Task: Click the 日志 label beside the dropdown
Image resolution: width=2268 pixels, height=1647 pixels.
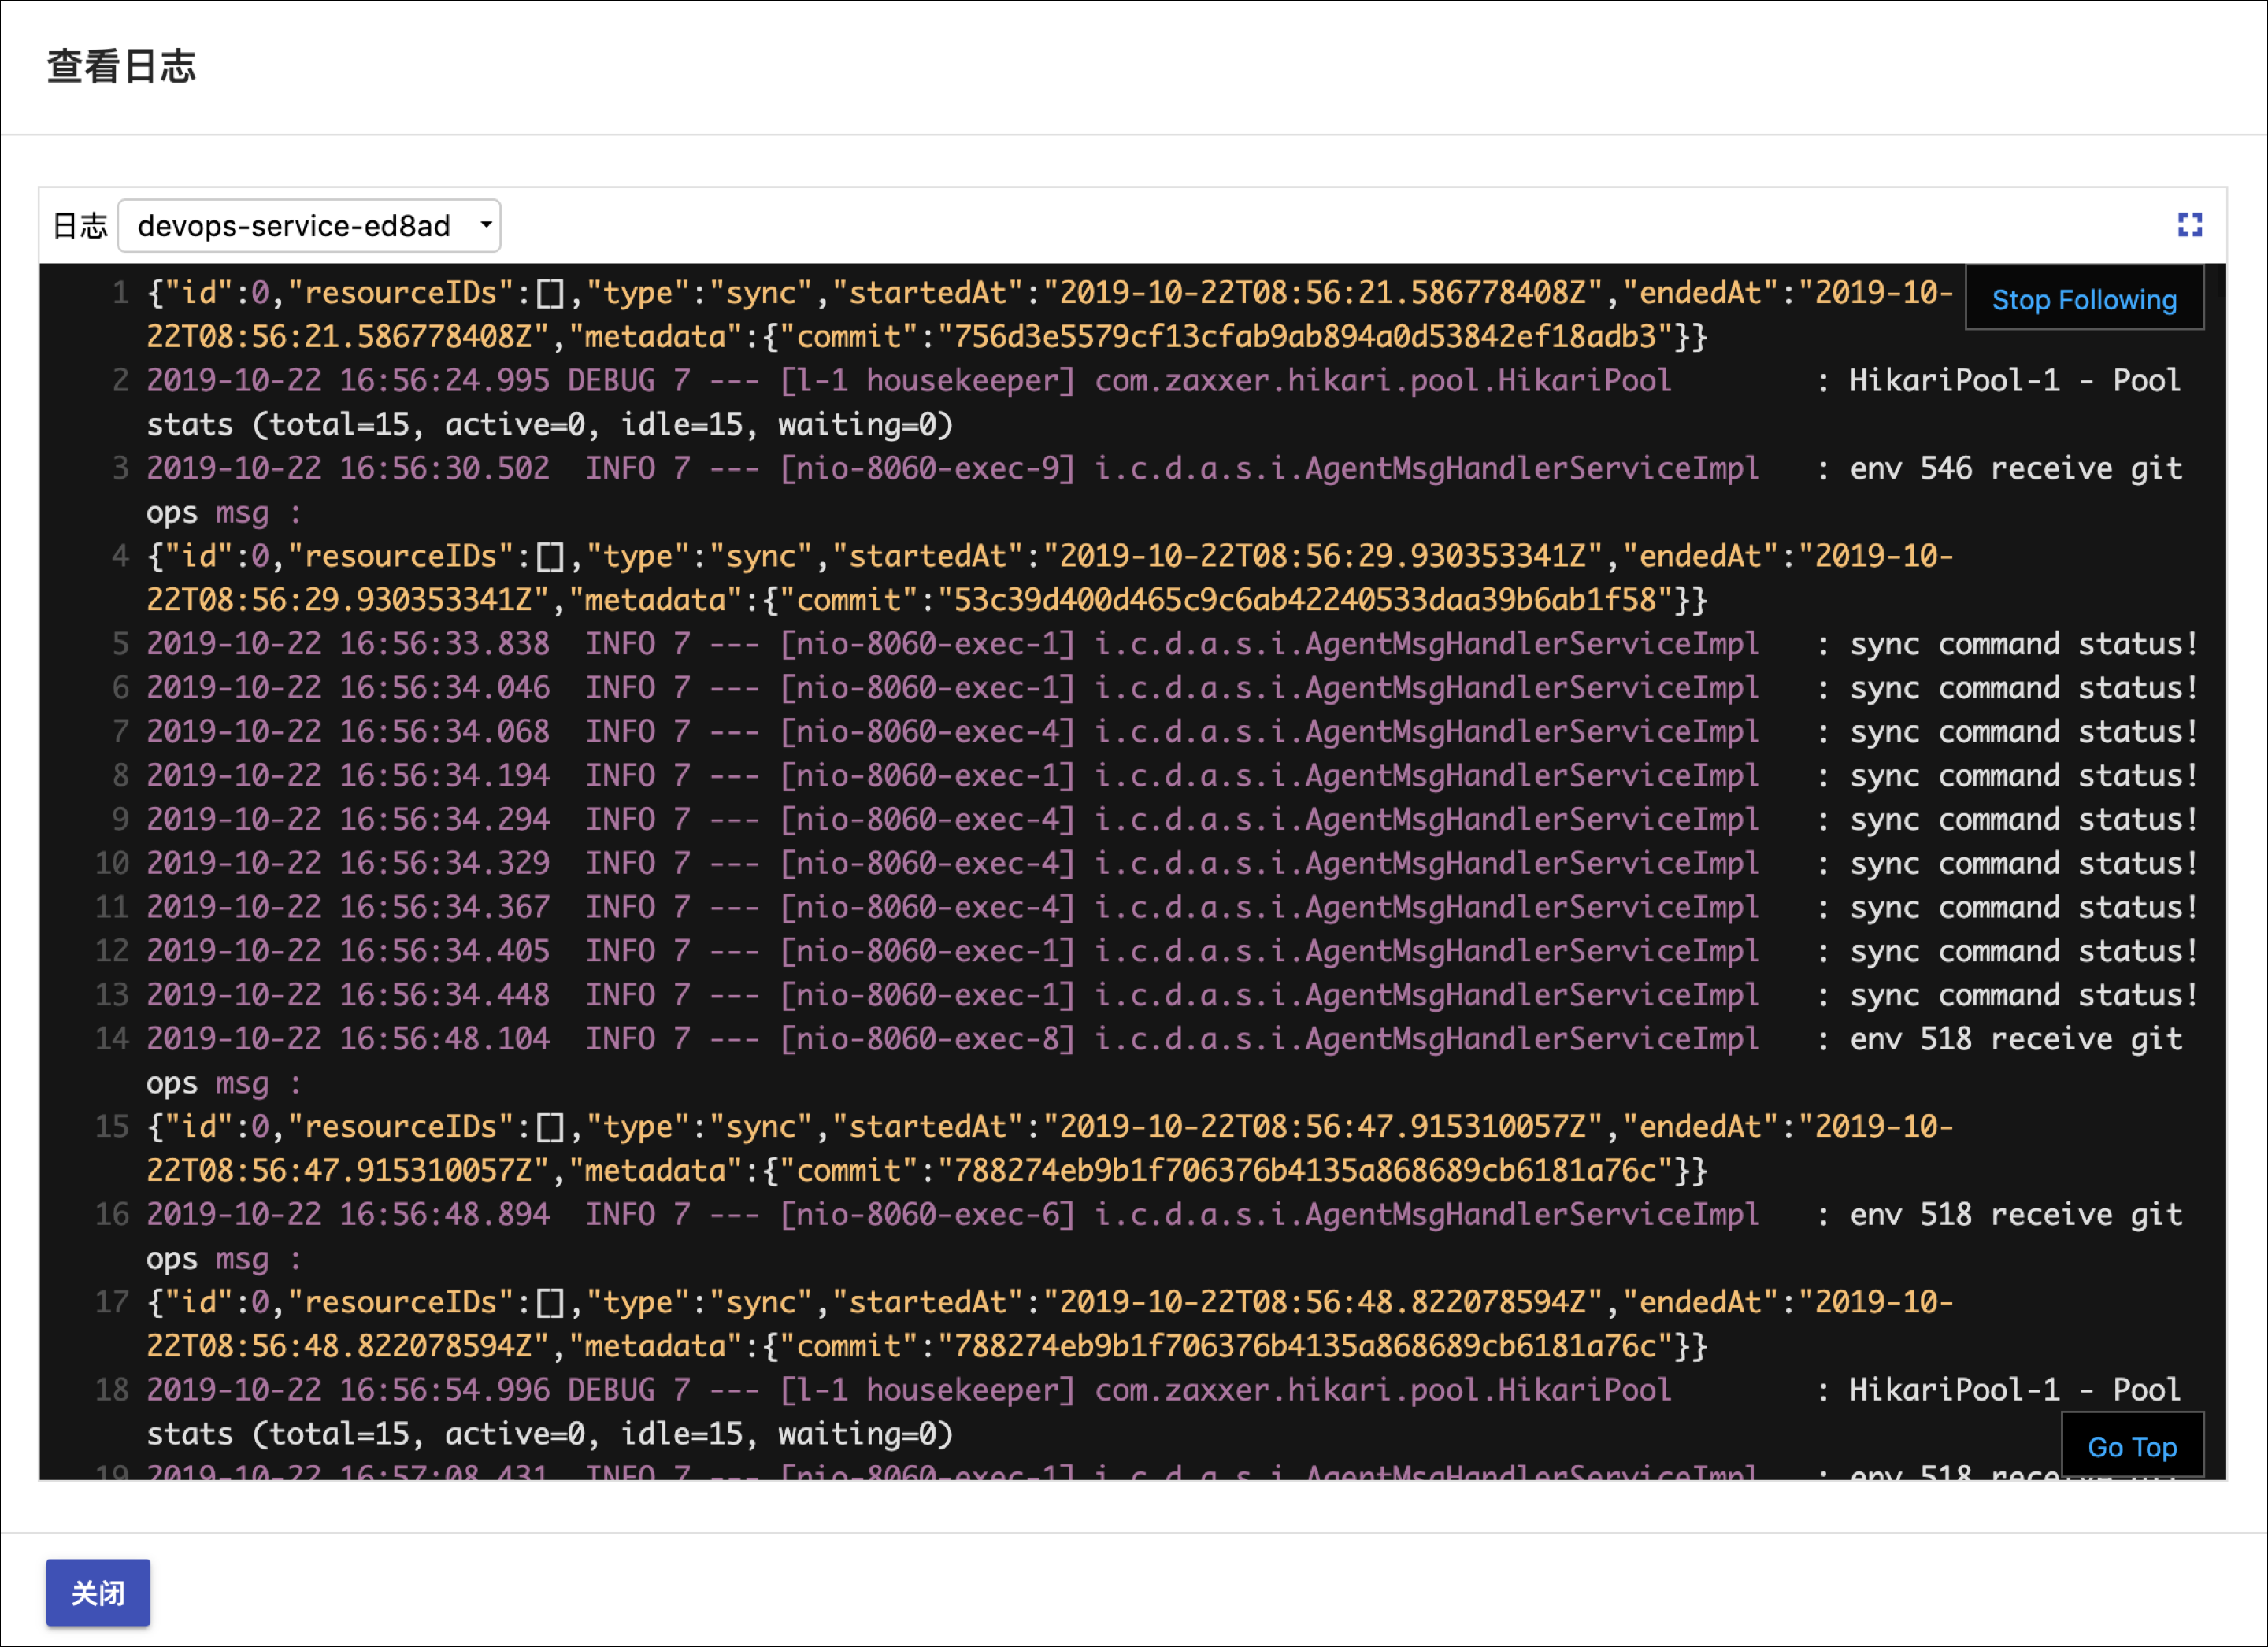Action: pos(79,226)
